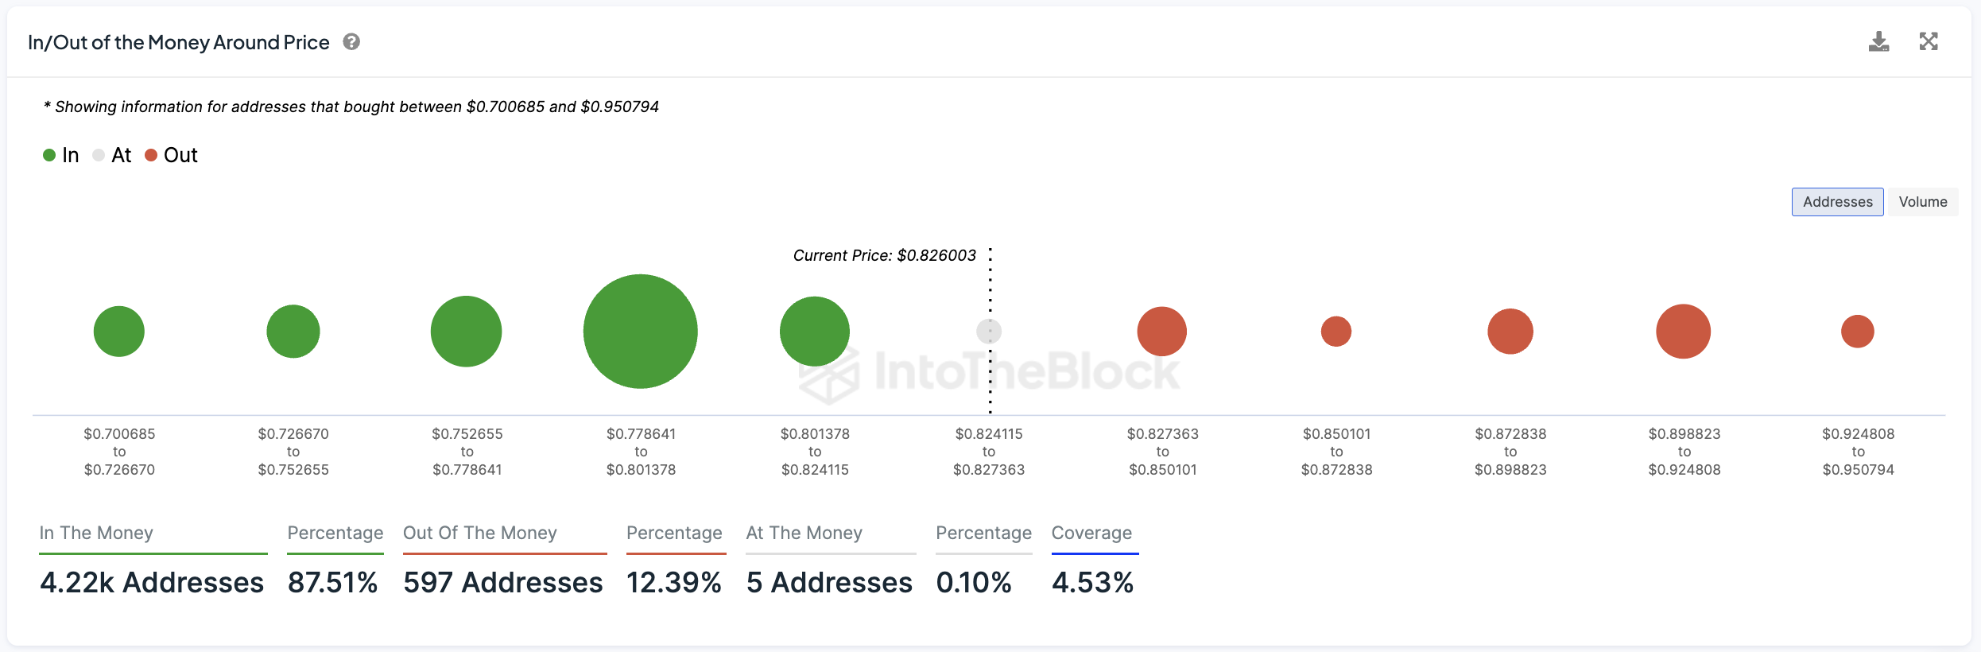Click the largest green bubble at $0.778641
This screenshot has width=1981, height=652.
tap(641, 332)
